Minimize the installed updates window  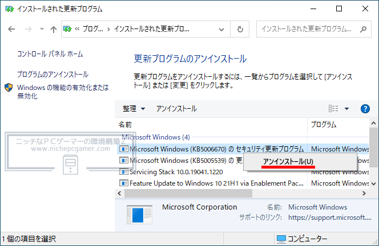click(313, 9)
